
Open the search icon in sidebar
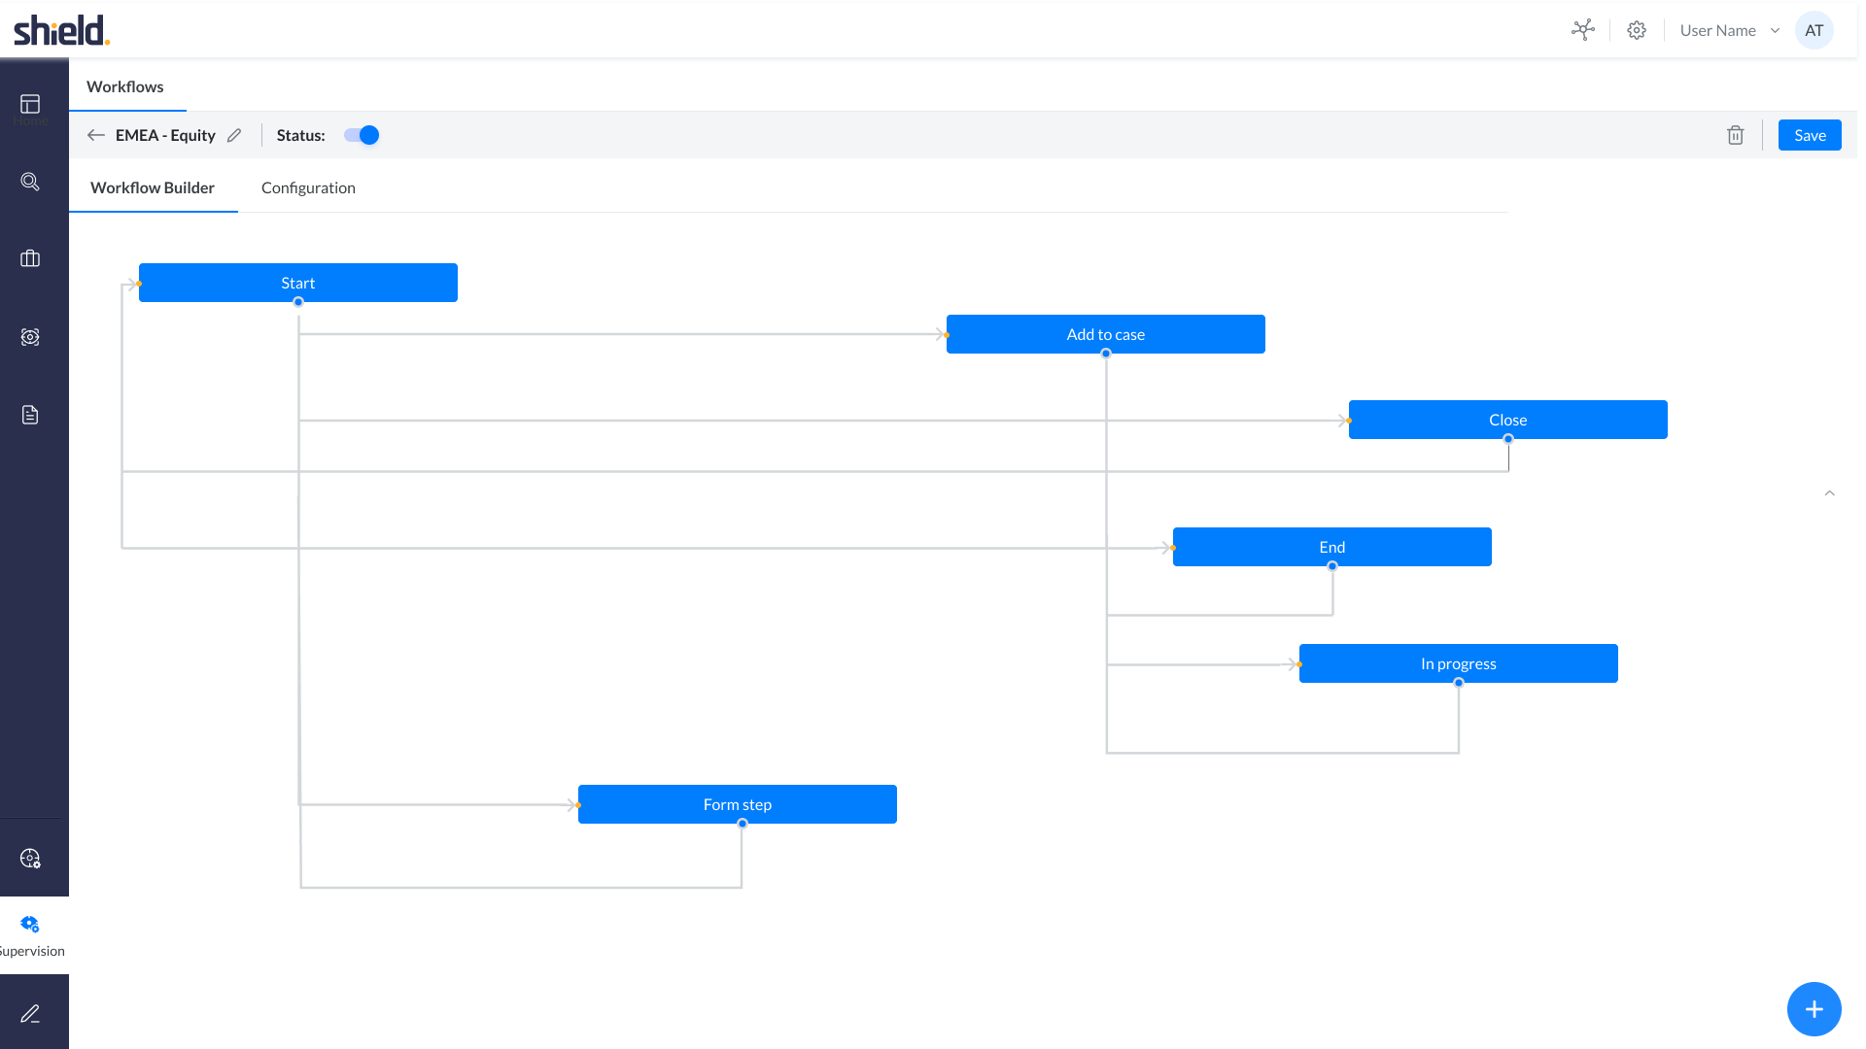30,182
